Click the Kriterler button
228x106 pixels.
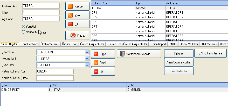pos(178,54)
